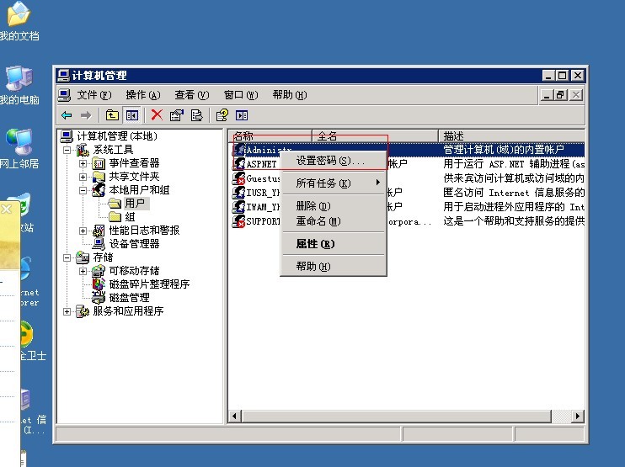Select the Administrator user icon
Image resolution: width=625 pixels, height=467 pixels.
[239, 150]
